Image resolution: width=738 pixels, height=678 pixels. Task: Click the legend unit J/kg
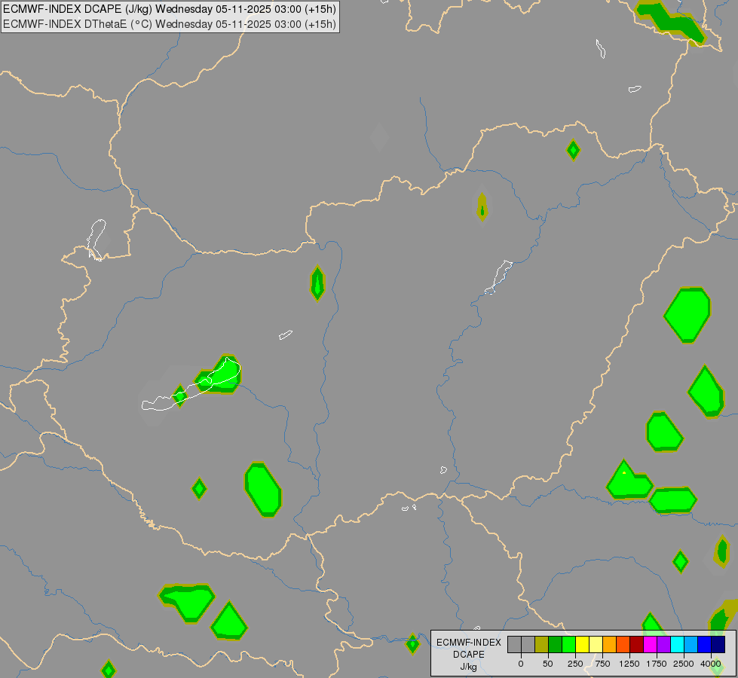point(469,667)
